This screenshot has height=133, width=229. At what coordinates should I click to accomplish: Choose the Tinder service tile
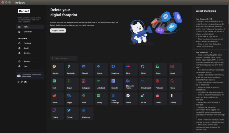tap(161, 99)
